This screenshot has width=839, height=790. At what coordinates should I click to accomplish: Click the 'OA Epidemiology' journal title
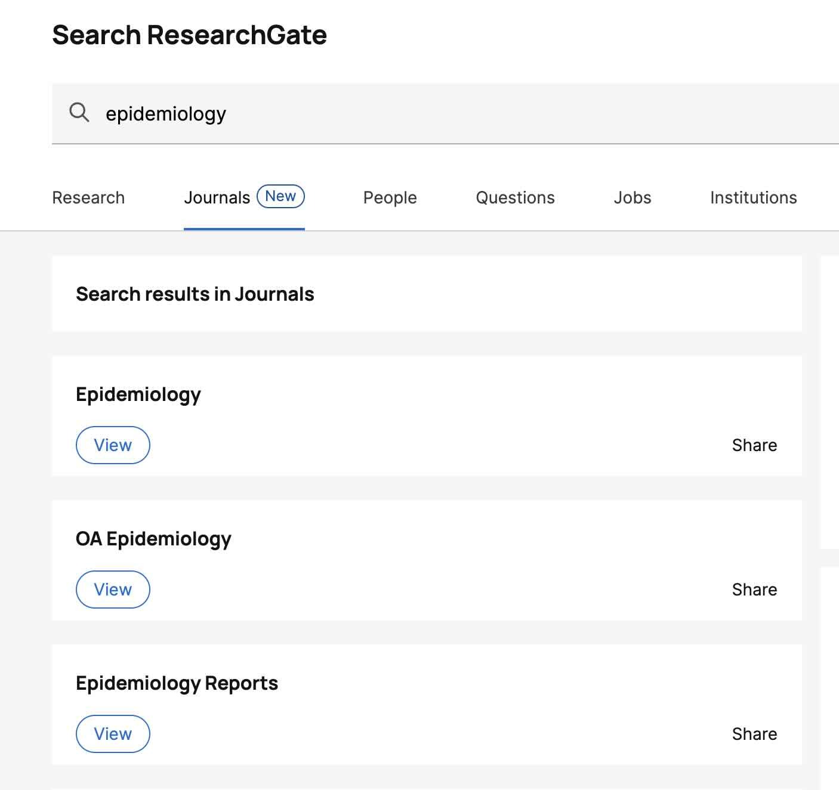pyautogui.click(x=153, y=539)
